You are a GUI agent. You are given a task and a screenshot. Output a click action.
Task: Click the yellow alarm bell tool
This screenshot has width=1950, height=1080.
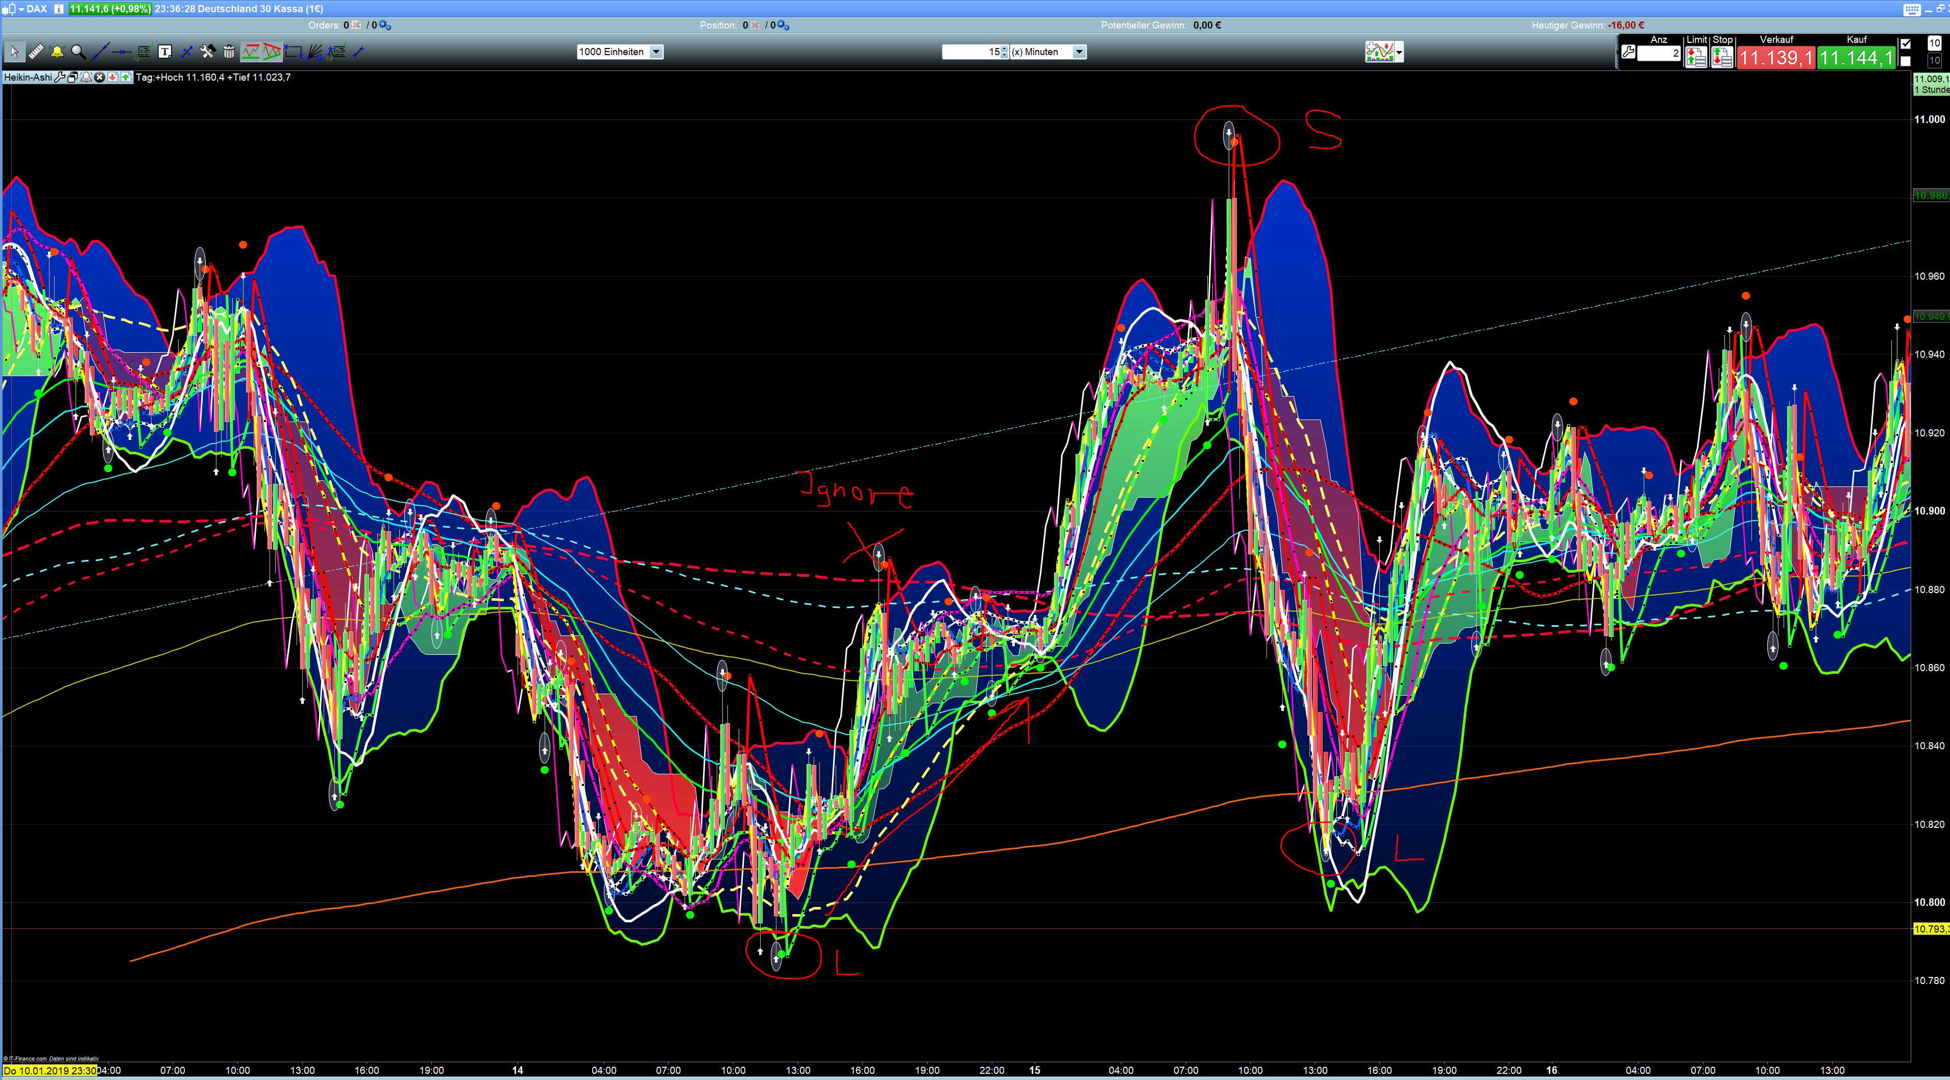(x=57, y=52)
